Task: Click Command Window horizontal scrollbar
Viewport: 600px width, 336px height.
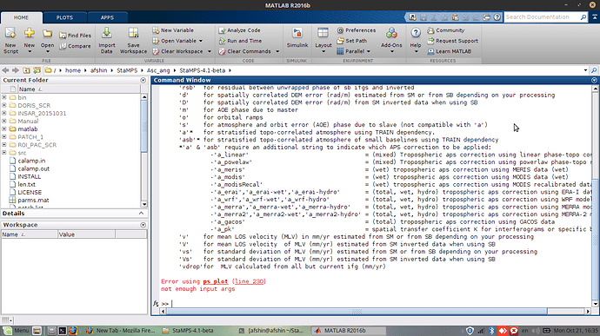Action: [x=357, y=312]
